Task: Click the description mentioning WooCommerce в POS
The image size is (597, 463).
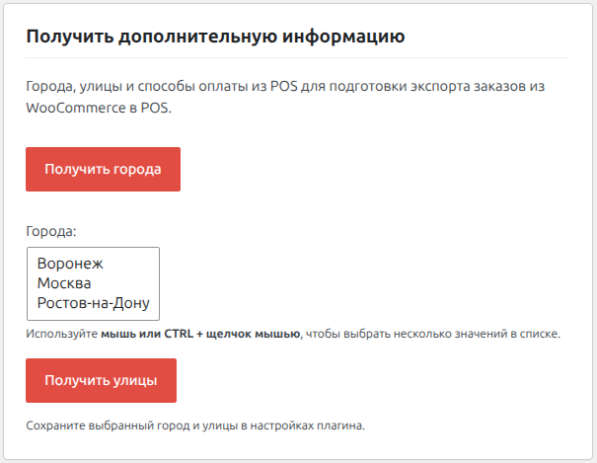Action: (x=285, y=97)
